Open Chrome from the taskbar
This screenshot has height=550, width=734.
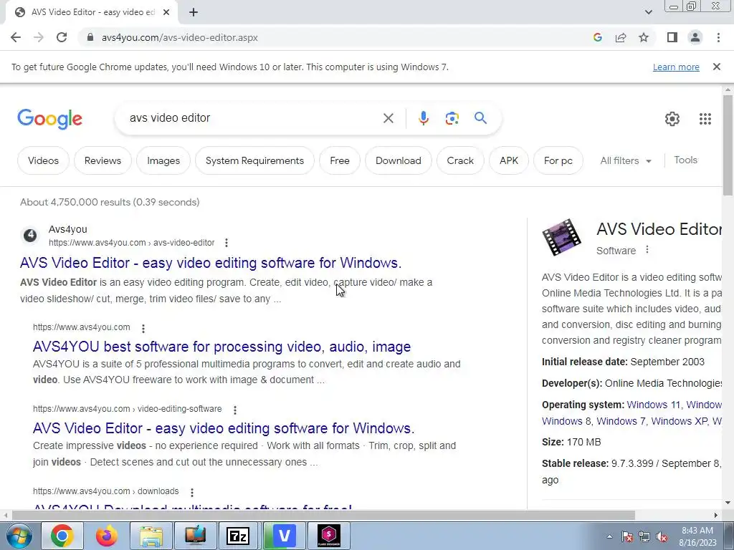[x=62, y=536]
